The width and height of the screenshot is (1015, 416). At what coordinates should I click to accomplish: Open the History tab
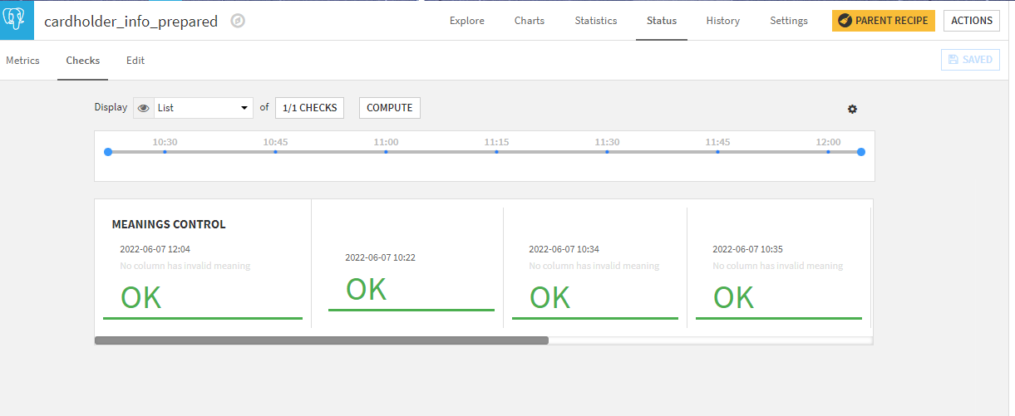pos(722,21)
